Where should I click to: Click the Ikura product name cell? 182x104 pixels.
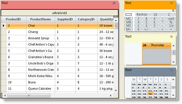click(x=41, y=82)
